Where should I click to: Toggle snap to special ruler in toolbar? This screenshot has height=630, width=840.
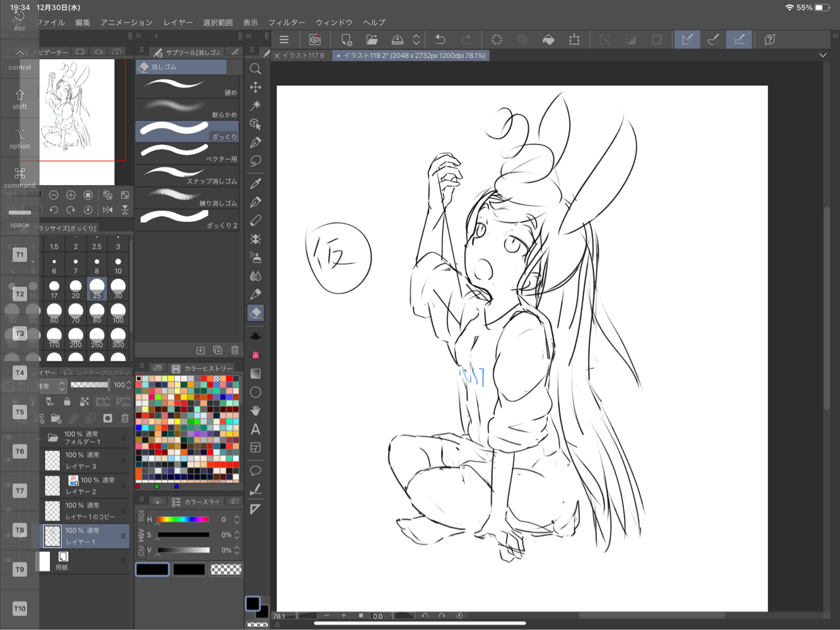tap(713, 39)
